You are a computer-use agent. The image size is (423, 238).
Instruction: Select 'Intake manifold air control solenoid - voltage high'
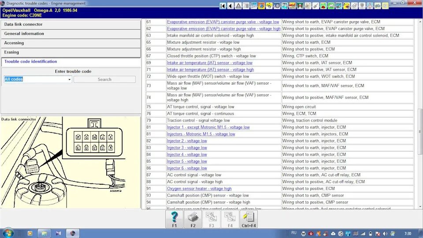pyautogui.click(x=211, y=35)
